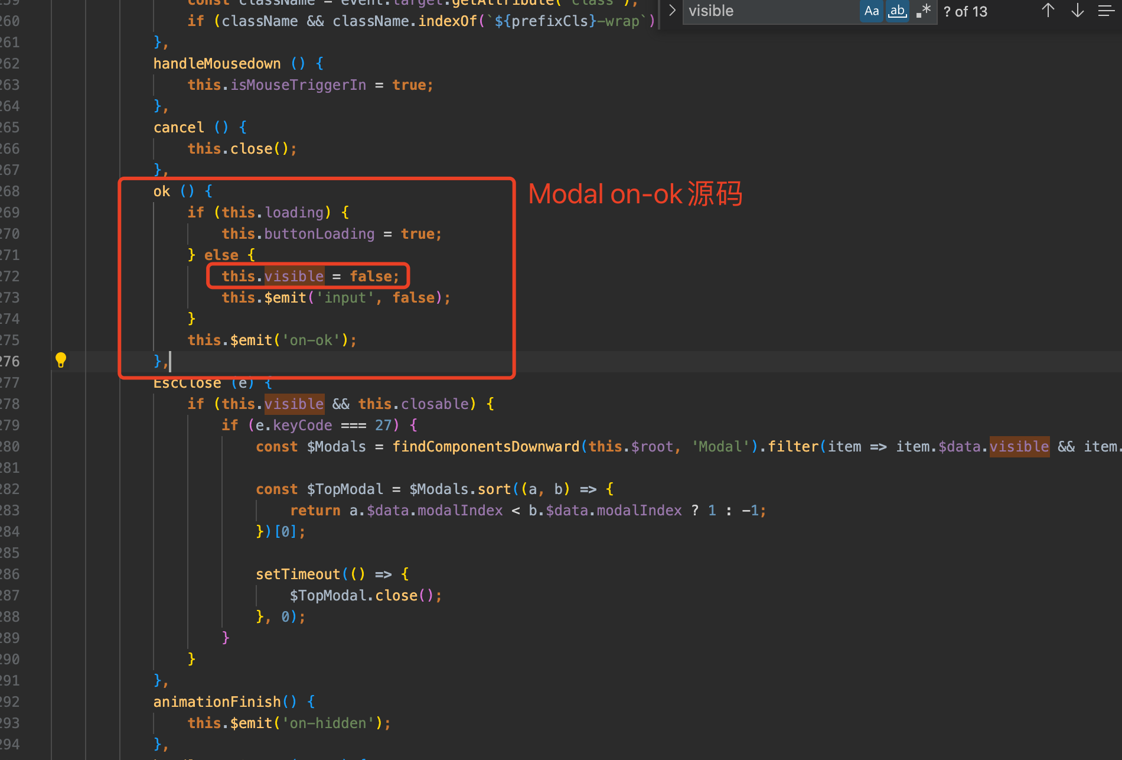Viewport: 1122px width, 760px height.
Task: Click the 'on-hidden' string in animationFinish
Action: point(327,723)
